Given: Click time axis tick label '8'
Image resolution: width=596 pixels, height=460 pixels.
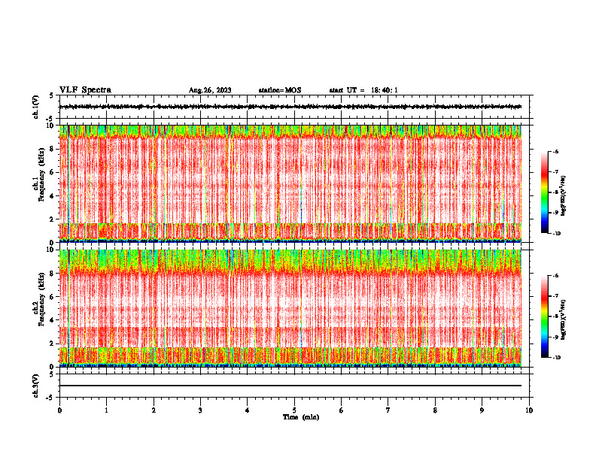Looking at the screenshot, I should (x=435, y=410).
